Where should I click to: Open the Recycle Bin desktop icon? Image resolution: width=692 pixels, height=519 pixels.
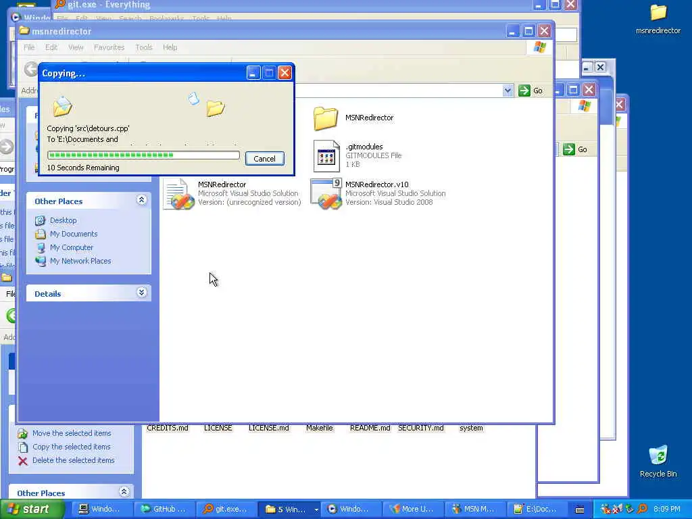click(658, 461)
